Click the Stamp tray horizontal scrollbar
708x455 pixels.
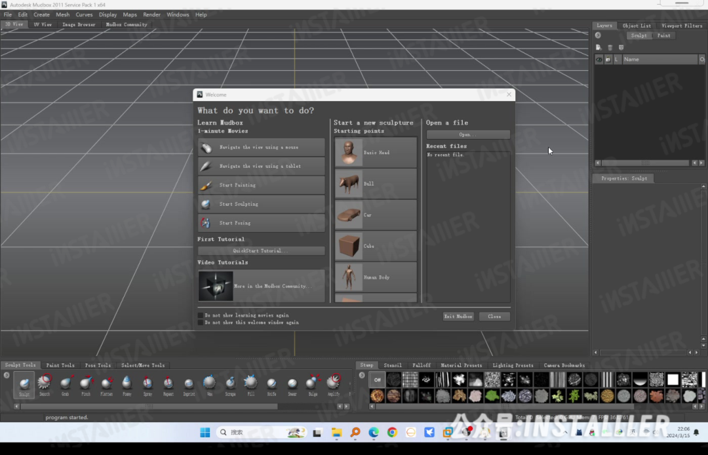[x=504, y=406]
